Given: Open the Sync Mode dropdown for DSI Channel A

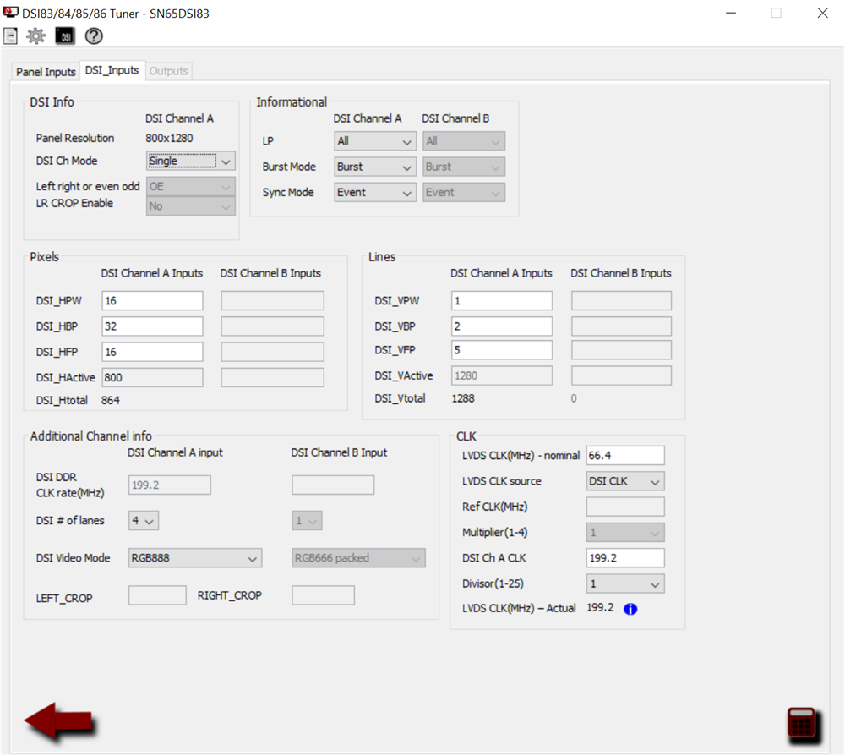Looking at the screenshot, I should 374,192.
